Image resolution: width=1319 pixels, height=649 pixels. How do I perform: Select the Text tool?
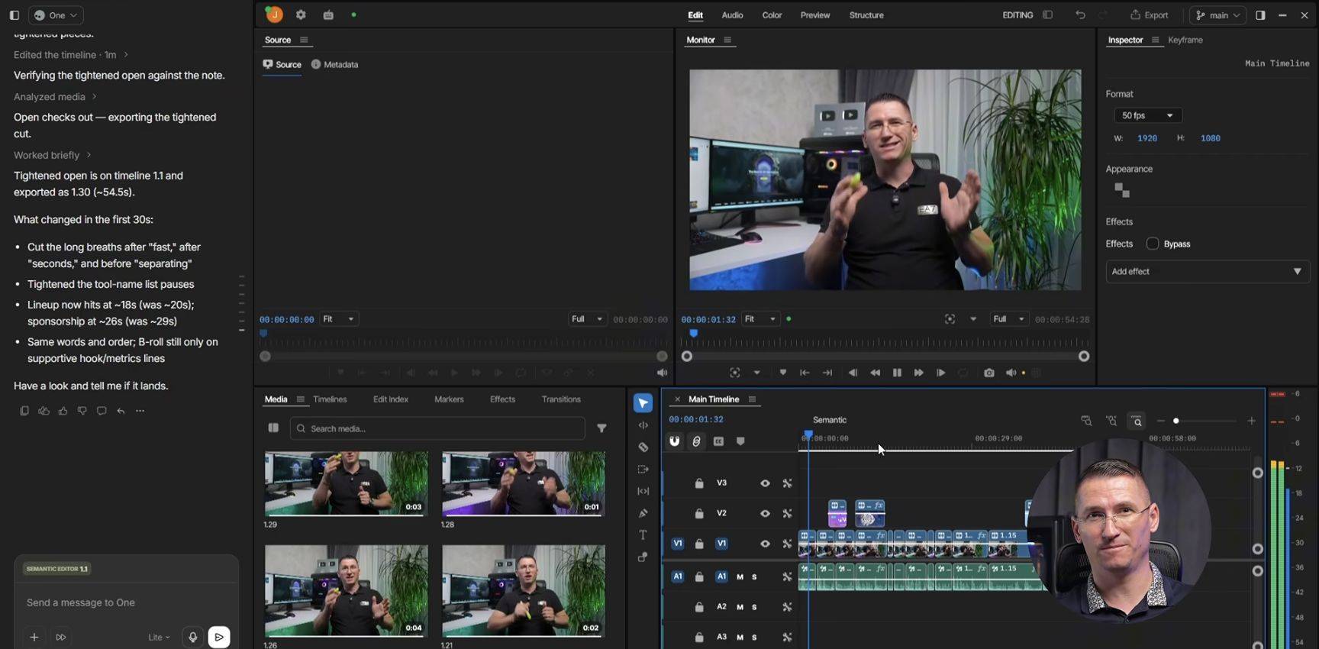click(643, 535)
